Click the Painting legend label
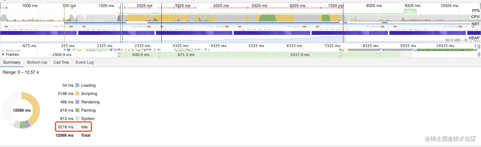This screenshot has height=147, width=481. click(88, 110)
